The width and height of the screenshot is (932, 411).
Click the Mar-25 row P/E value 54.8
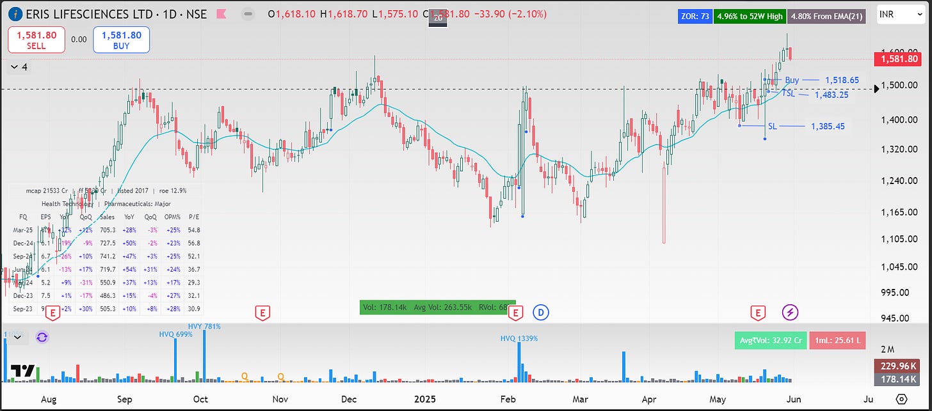(x=194, y=230)
